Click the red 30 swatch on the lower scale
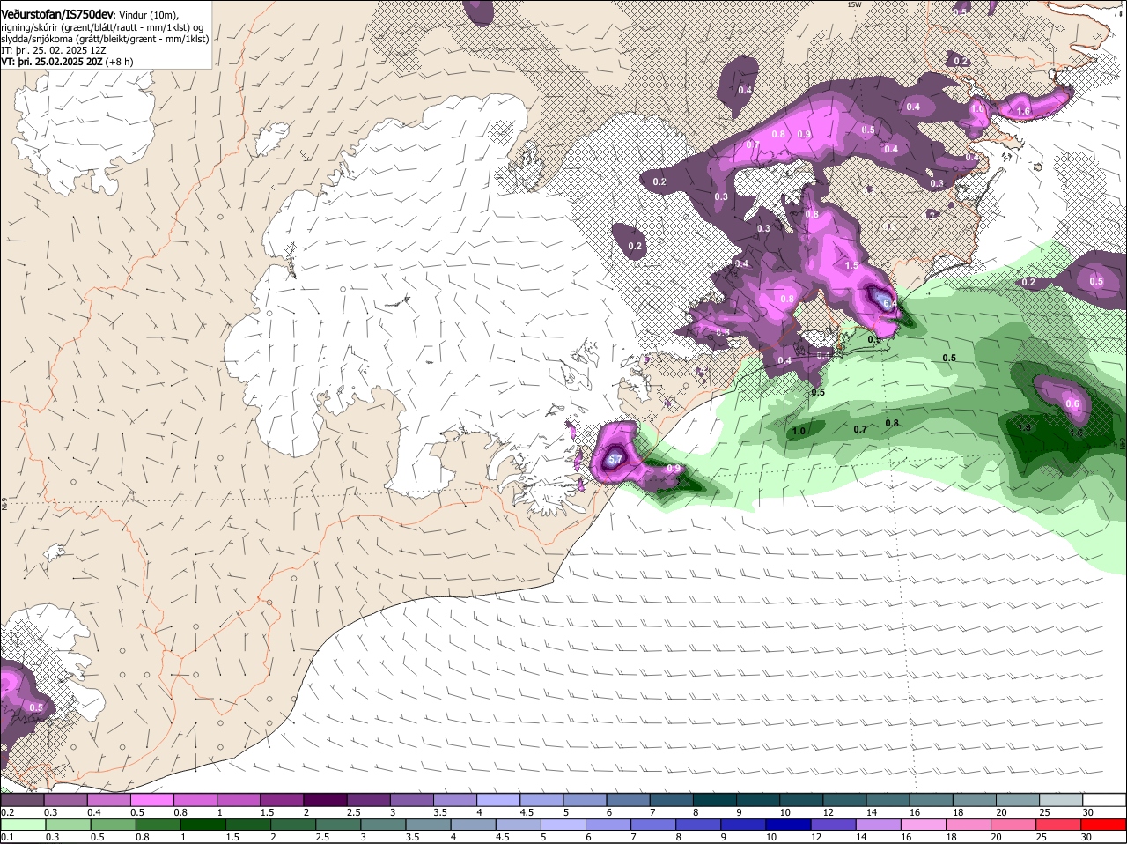The height and width of the screenshot is (844, 1127). pyautogui.click(x=1104, y=825)
